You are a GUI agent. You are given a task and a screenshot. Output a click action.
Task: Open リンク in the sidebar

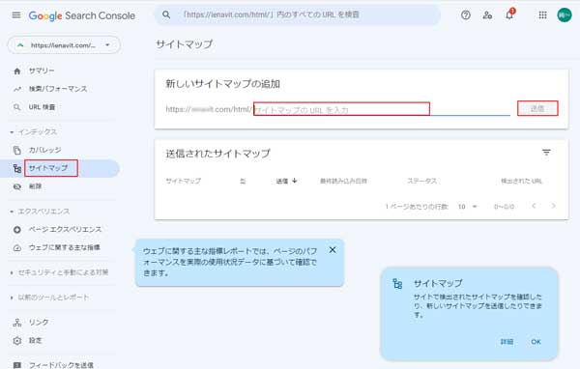pos(39,323)
